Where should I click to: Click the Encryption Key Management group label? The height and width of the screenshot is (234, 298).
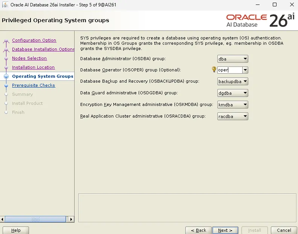[147, 104]
